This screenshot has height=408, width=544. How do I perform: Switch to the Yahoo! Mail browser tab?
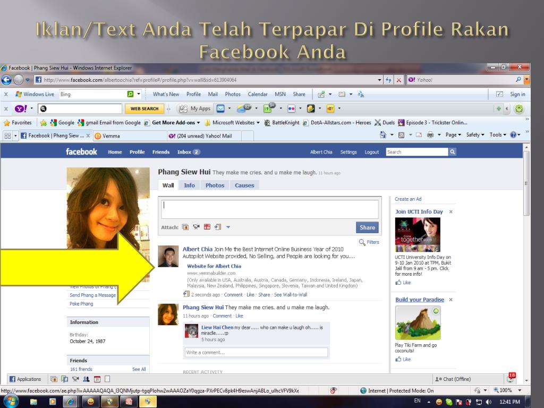pyautogui.click(x=204, y=135)
